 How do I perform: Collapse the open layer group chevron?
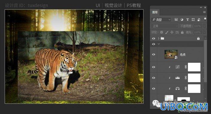[159, 44]
